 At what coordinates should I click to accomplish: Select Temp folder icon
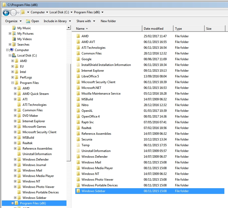78,145
